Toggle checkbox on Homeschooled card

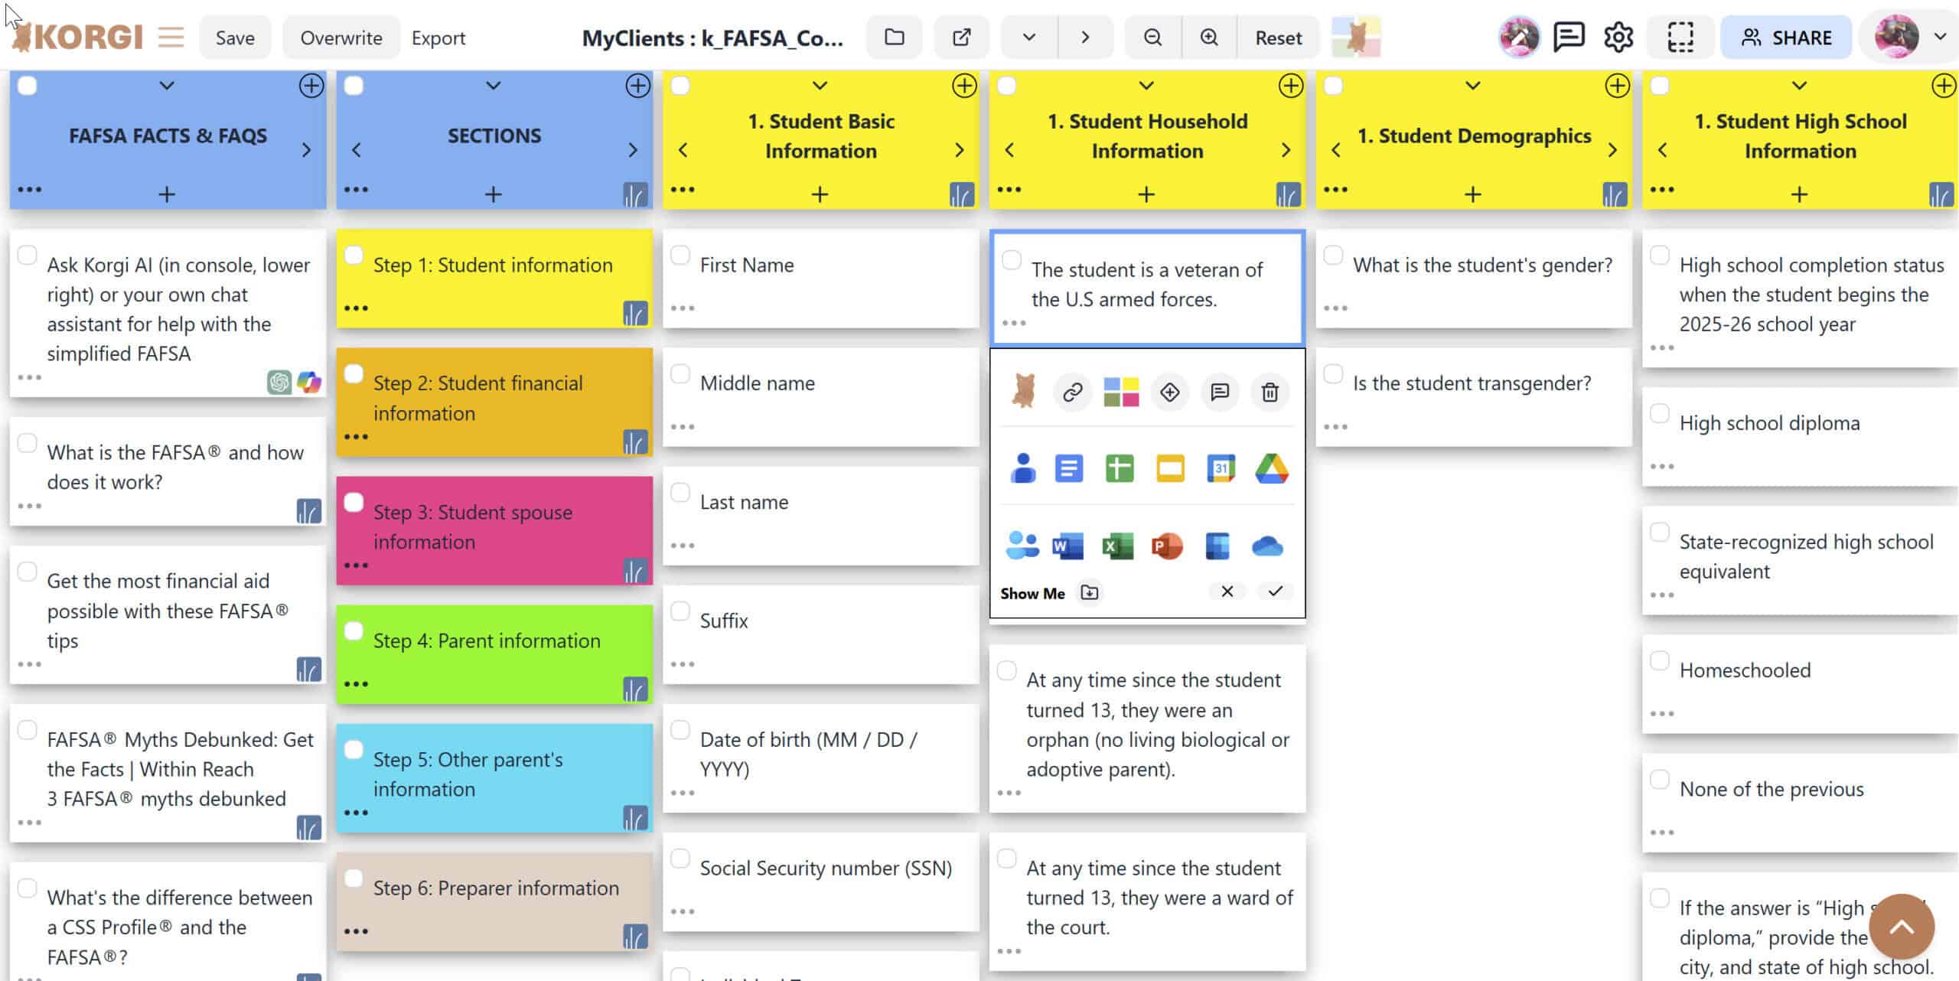(x=1660, y=660)
